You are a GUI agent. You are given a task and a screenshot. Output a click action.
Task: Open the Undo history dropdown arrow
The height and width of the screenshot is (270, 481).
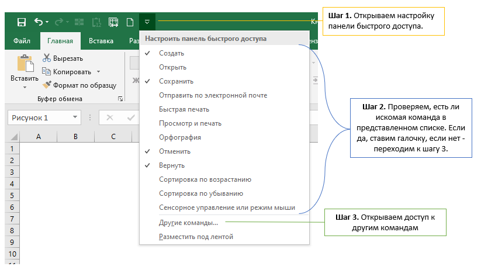click(x=47, y=22)
